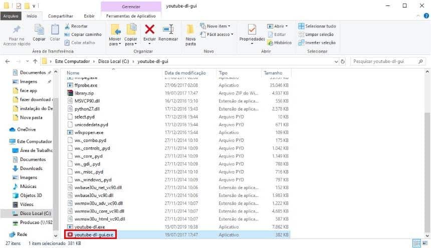Open the Arquivo menu
Image resolution: width=431 pixels, height=248 pixels.
(11, 16)
